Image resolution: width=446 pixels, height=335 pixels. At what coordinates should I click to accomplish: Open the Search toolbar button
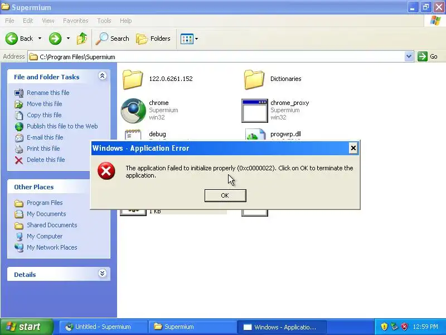point(113,39)
